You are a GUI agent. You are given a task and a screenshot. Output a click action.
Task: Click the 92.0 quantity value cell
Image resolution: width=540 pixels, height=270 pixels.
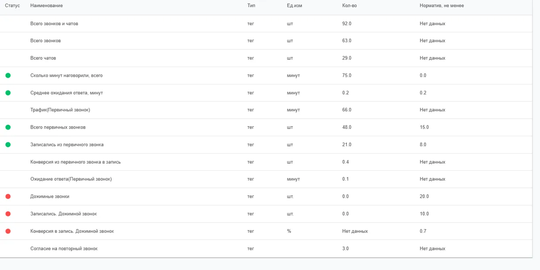click(x=346, y=23)
